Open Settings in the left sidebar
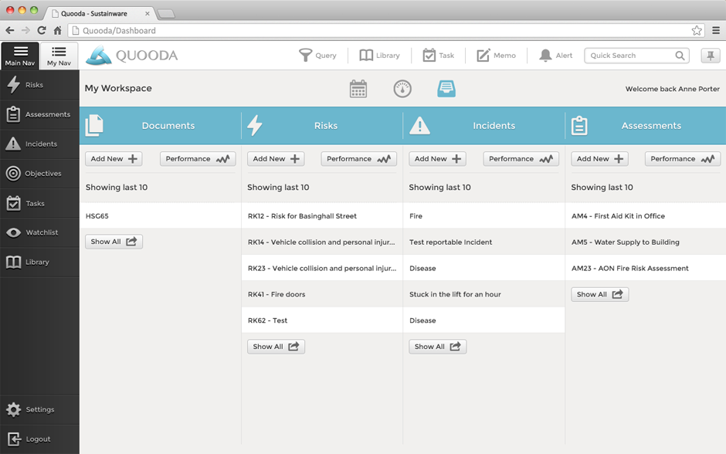 coord(39,409)
